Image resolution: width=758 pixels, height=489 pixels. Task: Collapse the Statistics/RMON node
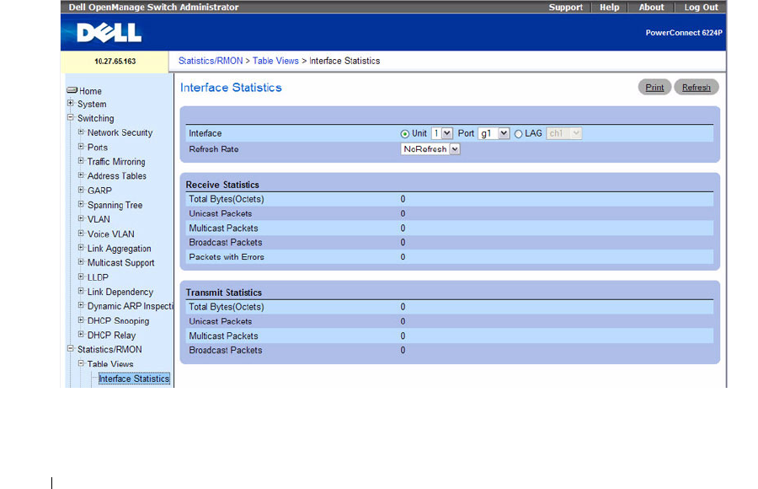coord(71,348)
